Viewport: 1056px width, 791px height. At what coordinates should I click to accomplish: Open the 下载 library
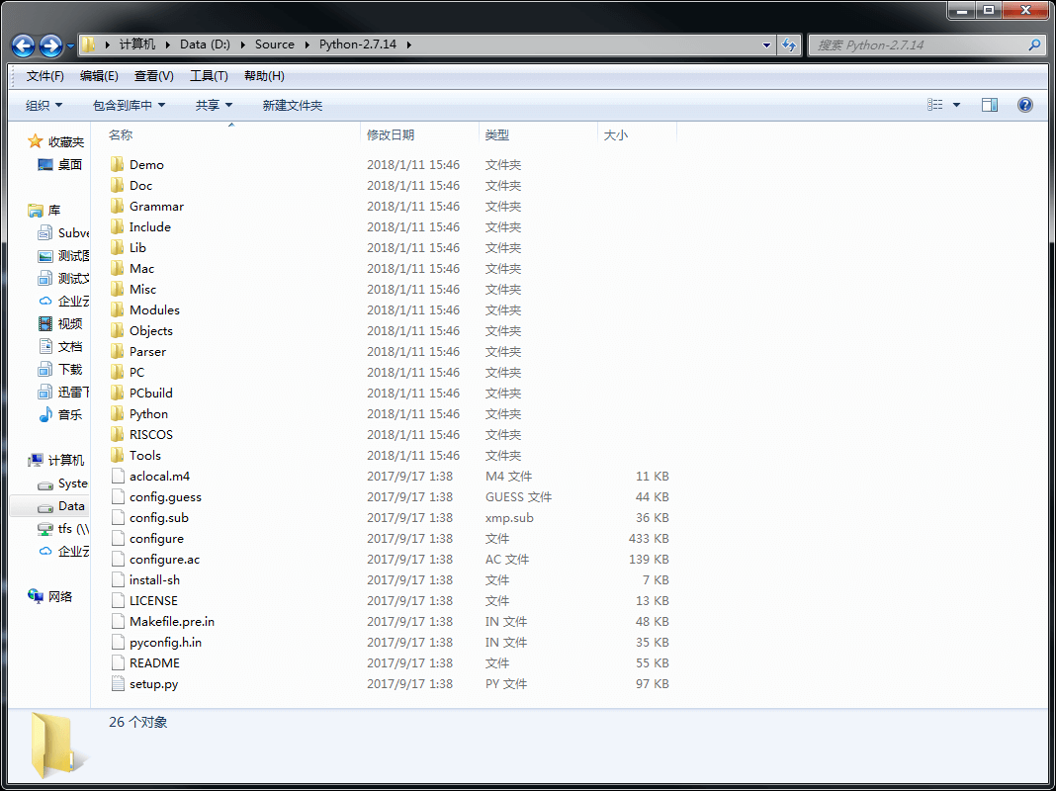pyautogui.click(x=60, y=370)
